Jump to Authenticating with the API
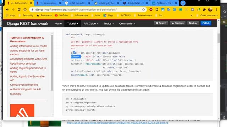The width and height of the screenshot is (227, 127). (x=26, y=89)
